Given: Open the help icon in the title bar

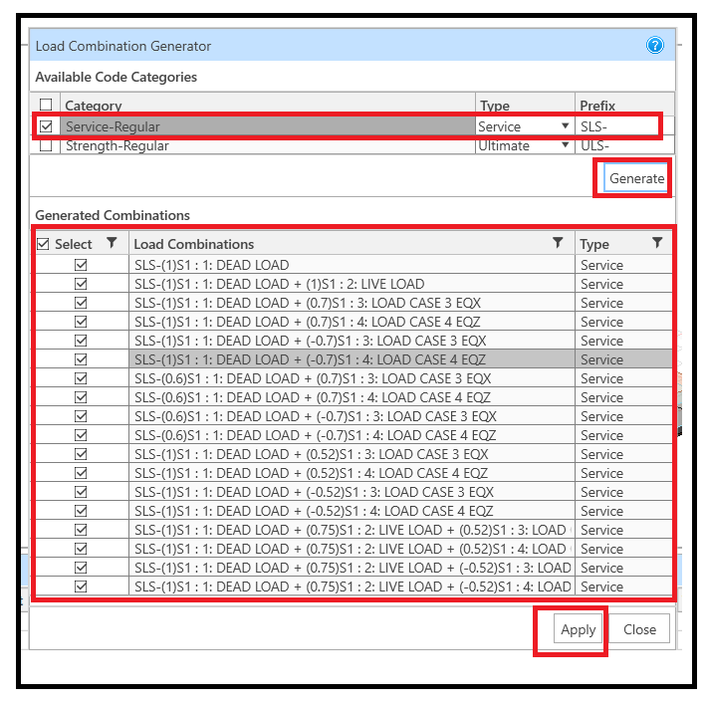Looking at the screenshot, I should (654, 45).
